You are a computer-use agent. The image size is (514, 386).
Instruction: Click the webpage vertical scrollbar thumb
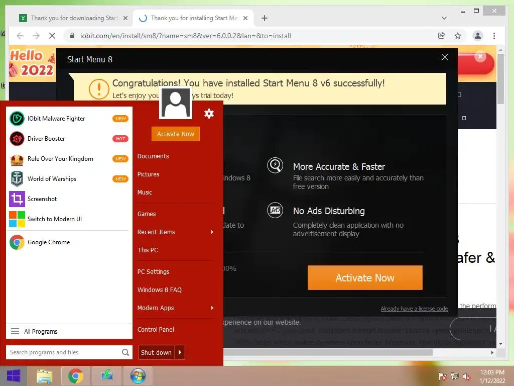500,79
